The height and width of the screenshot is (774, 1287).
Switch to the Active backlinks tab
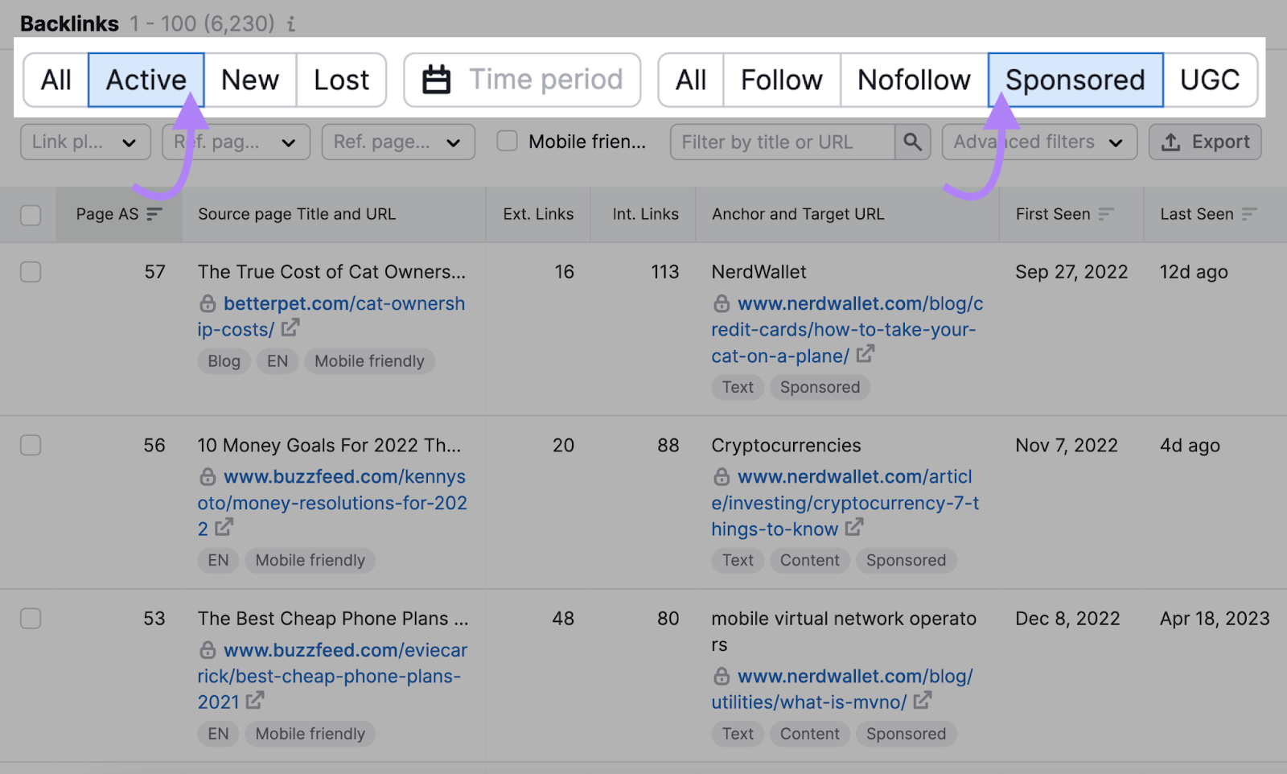coord(146,80)
